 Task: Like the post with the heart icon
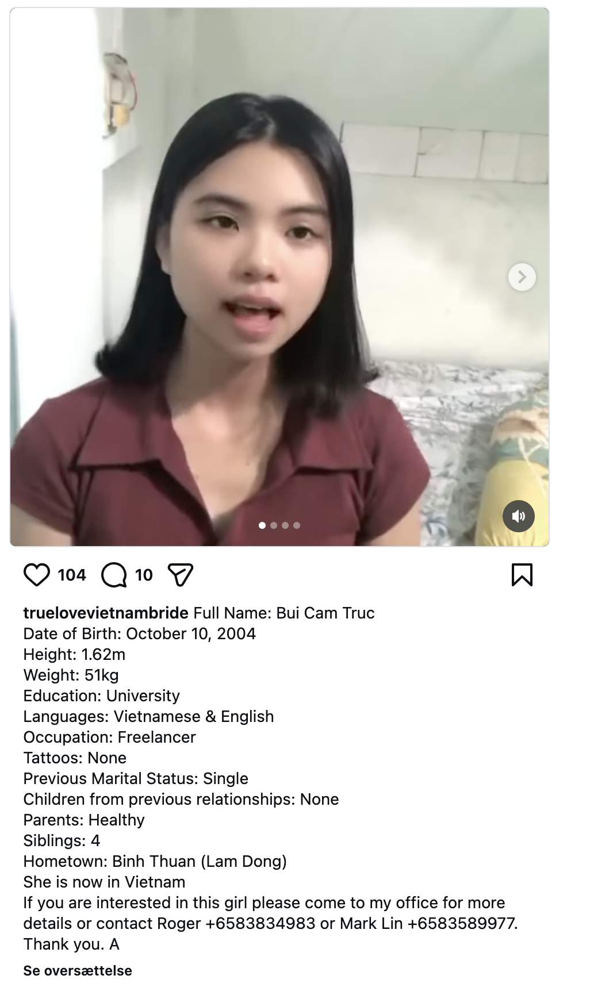(37, 575)
